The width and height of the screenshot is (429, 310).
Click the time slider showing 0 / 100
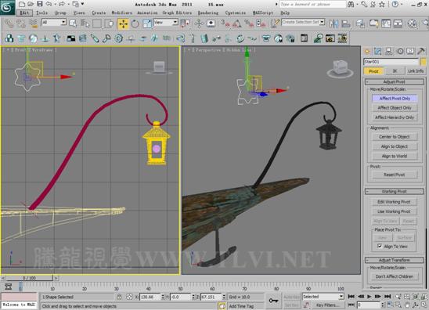point(29,278)
